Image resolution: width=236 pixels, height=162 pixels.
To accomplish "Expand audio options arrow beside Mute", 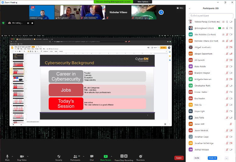I will (12, 156).
